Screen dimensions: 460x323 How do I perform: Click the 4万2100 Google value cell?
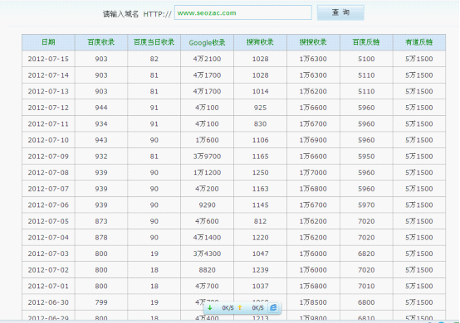coord(207,59)
